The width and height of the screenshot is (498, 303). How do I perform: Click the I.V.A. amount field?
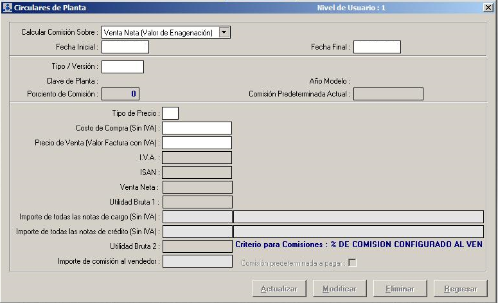(x=197, y=158)
